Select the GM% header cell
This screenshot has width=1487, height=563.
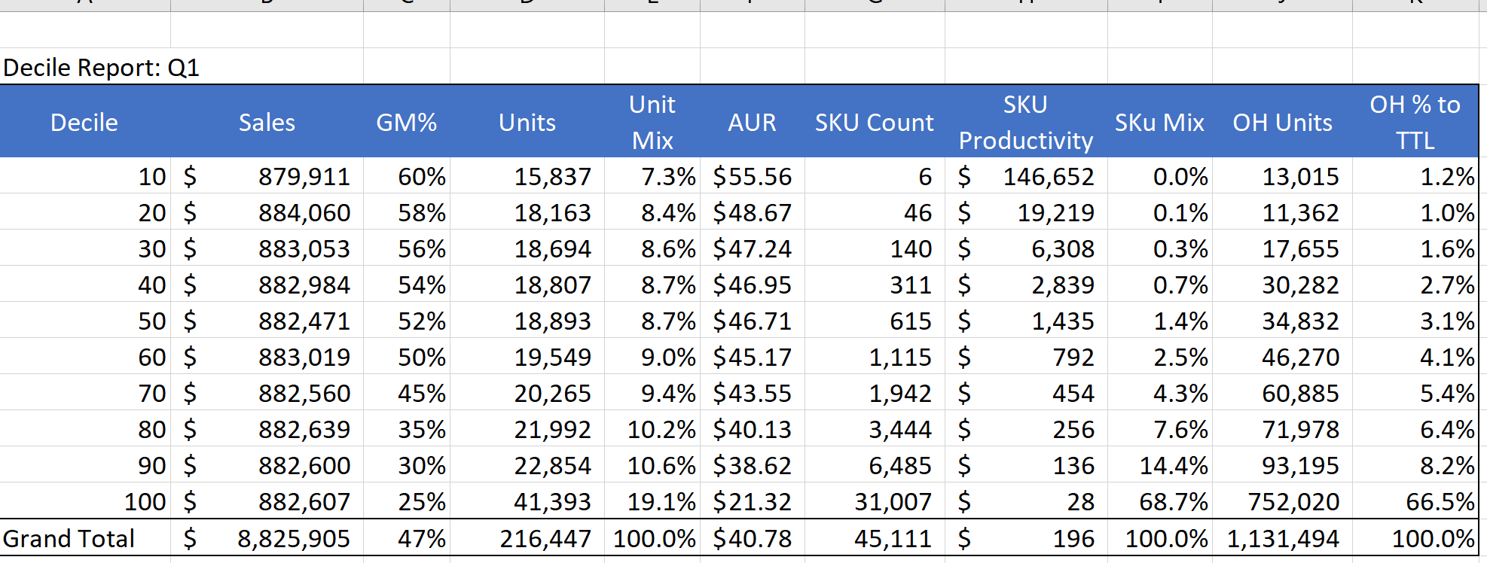pyautogui.click(x=407, y=122)
